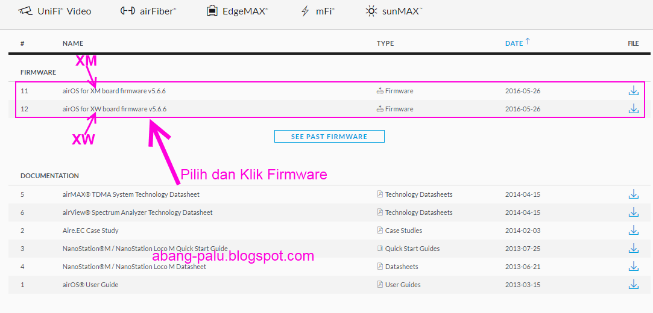The width and height of the screenshot is (653, 313).
Task: Click the 2016-05-26 date in row 12
Action: click(x=523, y=109)
